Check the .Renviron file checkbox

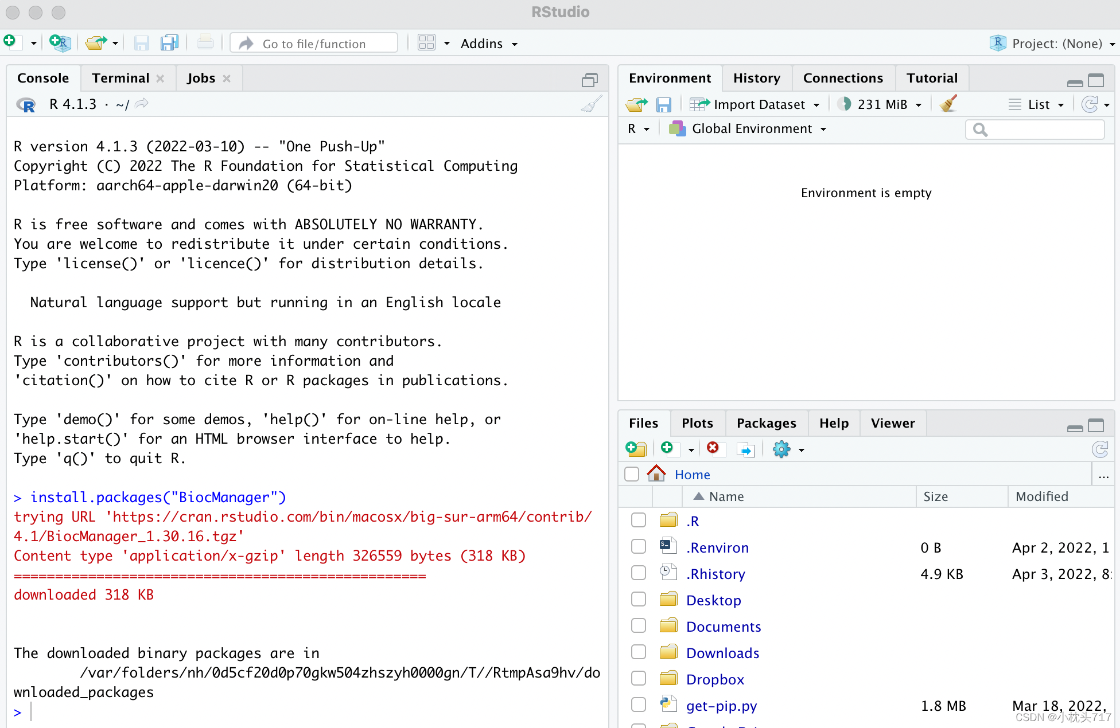639,546
